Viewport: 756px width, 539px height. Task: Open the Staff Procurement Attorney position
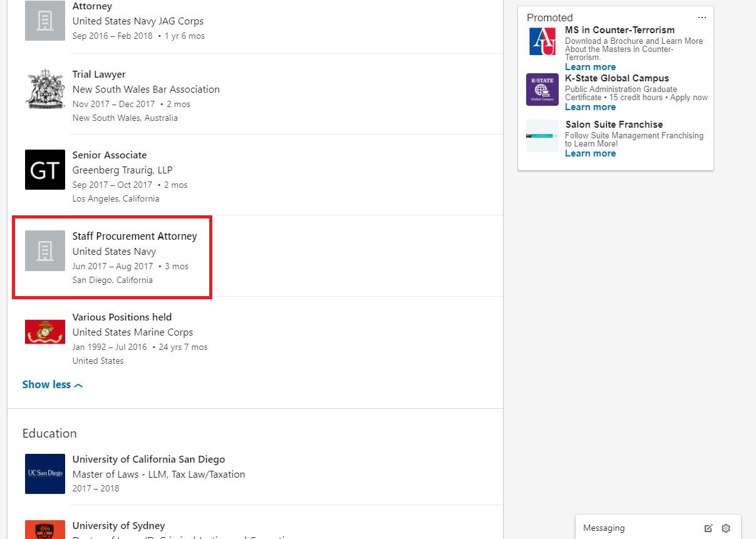[x=135, y=236]
